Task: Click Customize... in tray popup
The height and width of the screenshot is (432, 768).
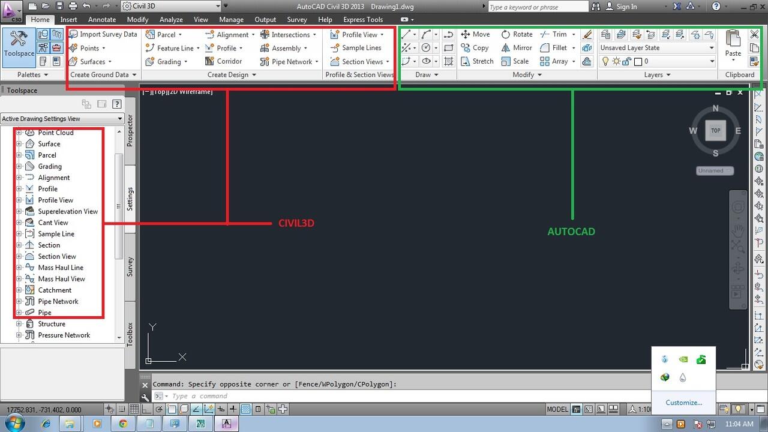Action: [683, 403]
